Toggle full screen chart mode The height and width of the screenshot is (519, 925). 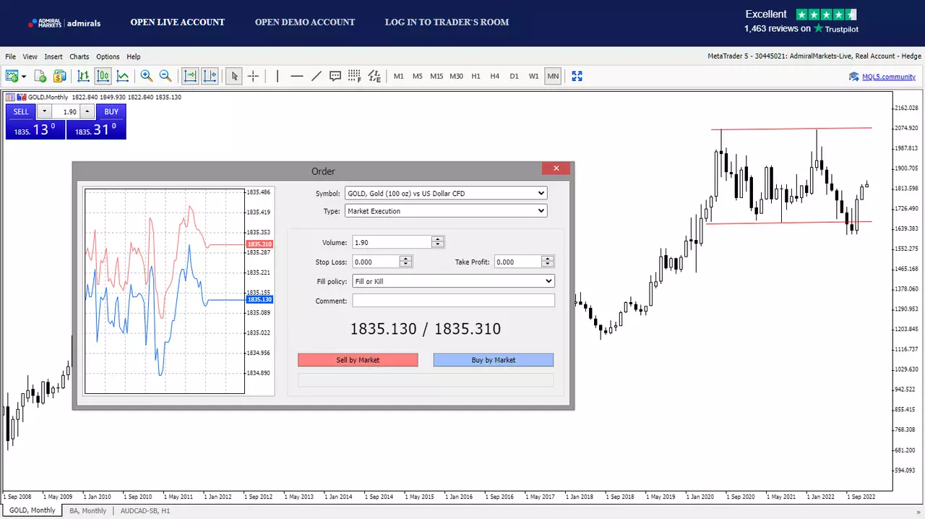577,76
